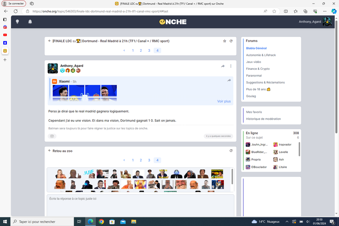Toggle the lightbulb theme icon in header
This screenshot has width=339, height=226.
click(18, 22)
